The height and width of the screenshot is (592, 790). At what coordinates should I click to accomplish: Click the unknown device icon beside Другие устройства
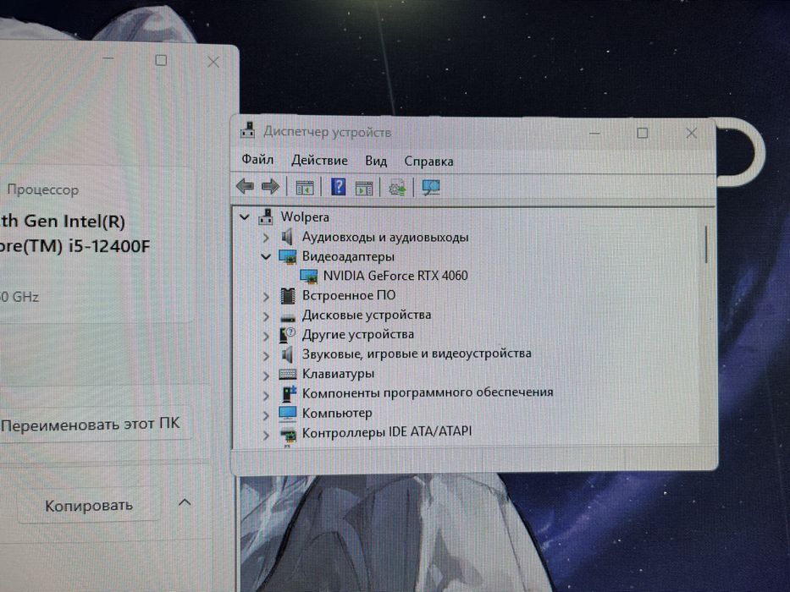tap(288, 335)
